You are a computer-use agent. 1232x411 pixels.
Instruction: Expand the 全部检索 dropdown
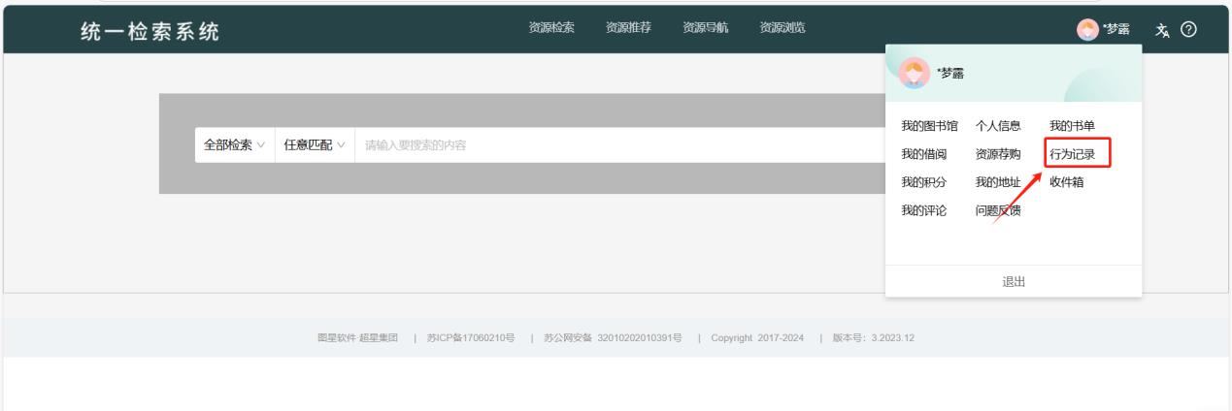pyautogui.click(x=234, y=145)
